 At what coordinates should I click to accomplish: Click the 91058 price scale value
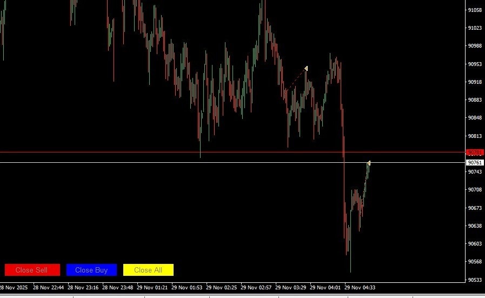(475, 10)
